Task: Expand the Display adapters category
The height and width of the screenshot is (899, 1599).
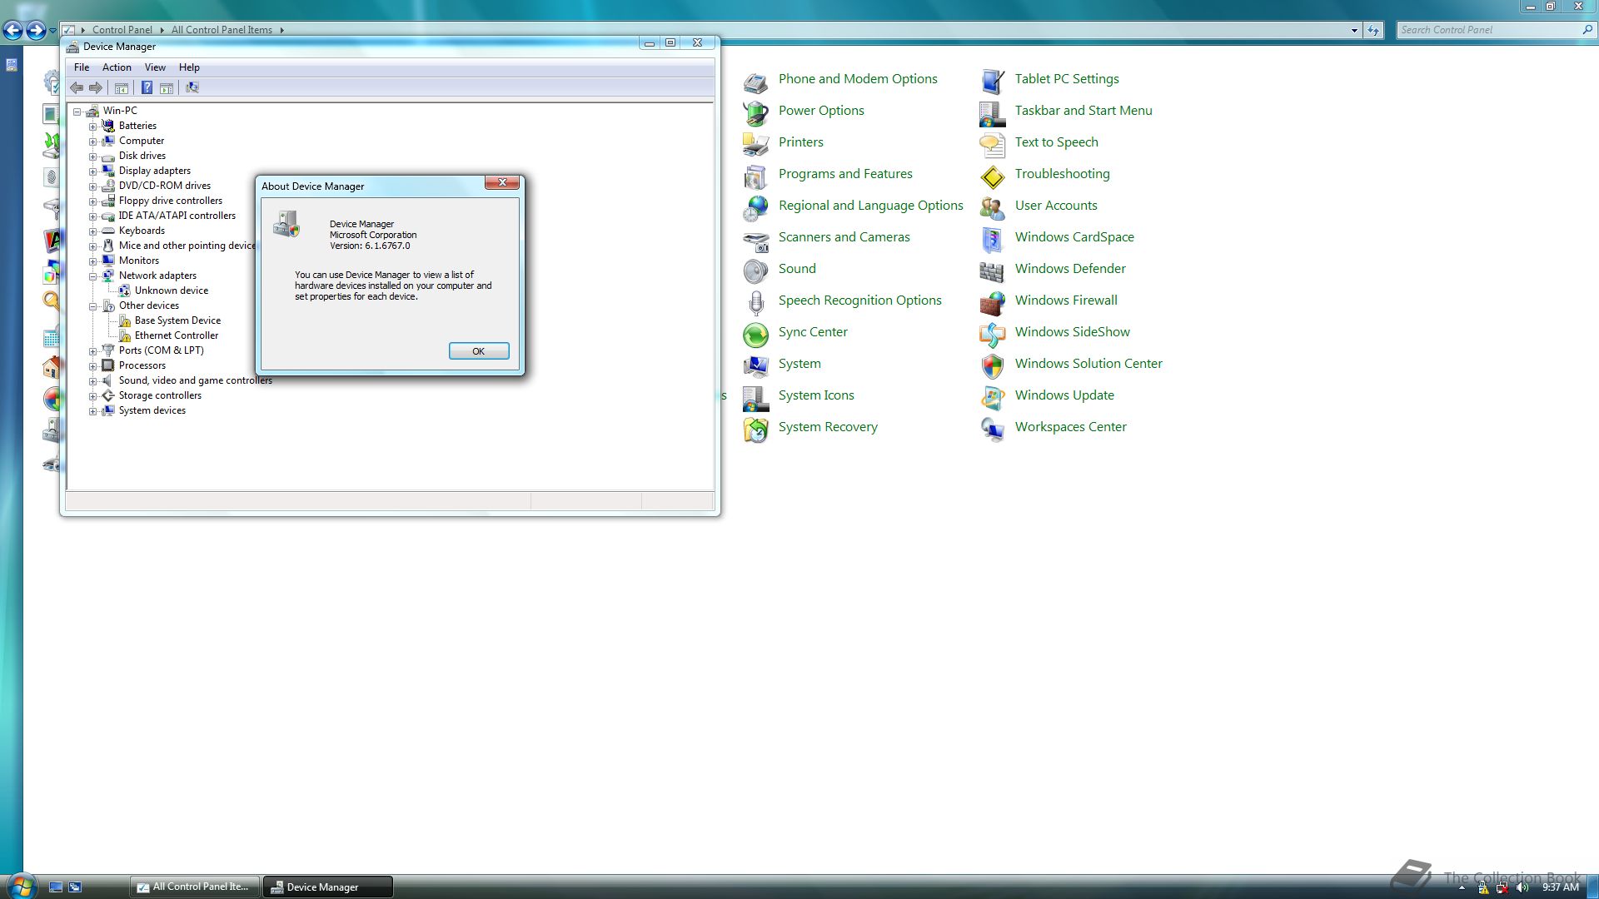Action: [x=93, y=171]
